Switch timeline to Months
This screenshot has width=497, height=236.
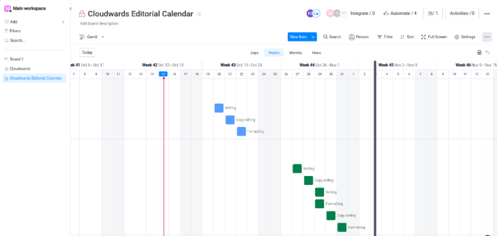295,53
